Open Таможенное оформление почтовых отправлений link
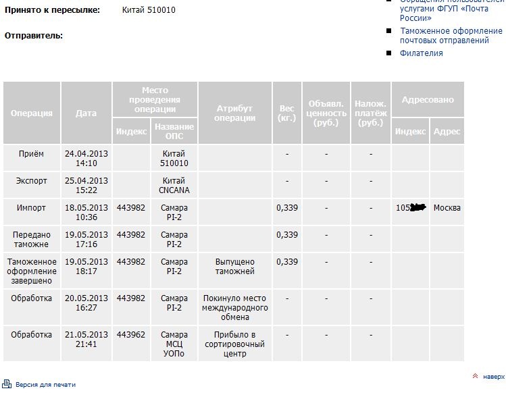 pyautogui.click(x=451, y=36)
